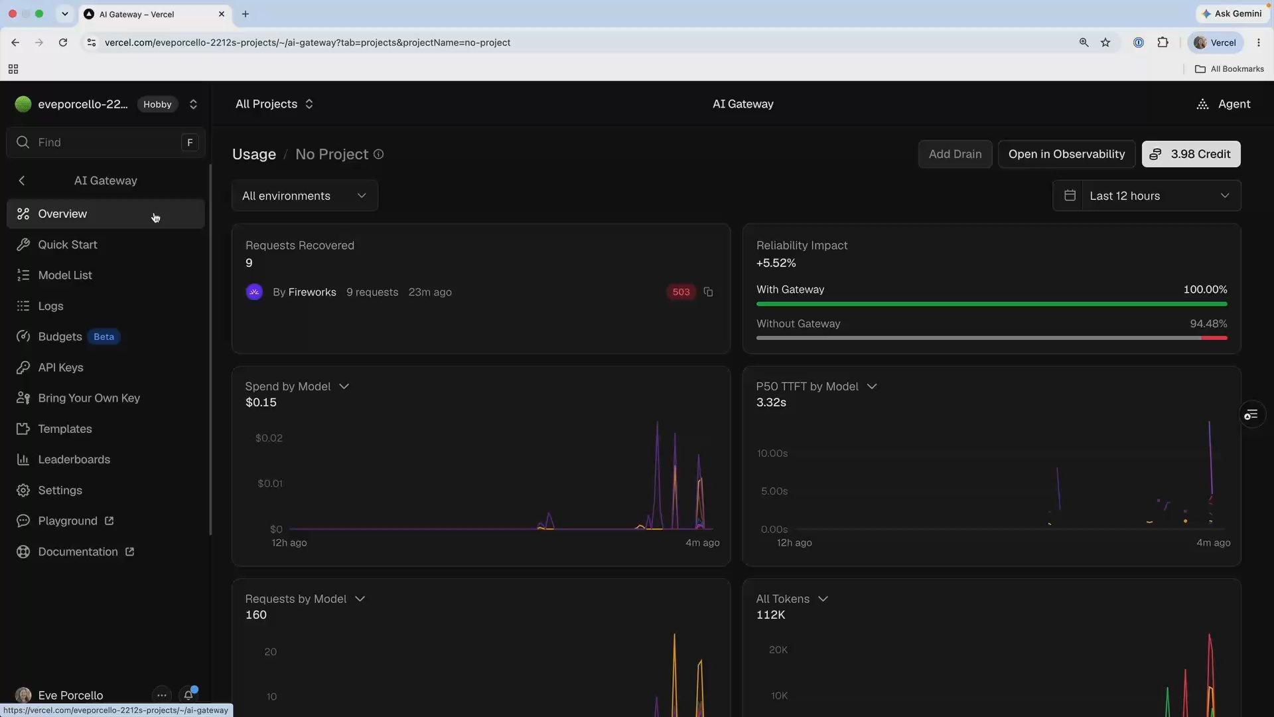The width and height of the screenshot is (1274, 717).
Task: Click the Usage breadcrumb link
Action: tap(254, 154)
